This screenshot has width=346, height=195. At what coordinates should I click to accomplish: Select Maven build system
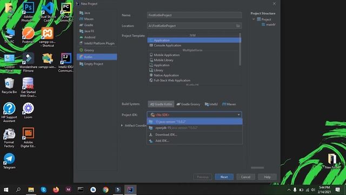point(229,104)
